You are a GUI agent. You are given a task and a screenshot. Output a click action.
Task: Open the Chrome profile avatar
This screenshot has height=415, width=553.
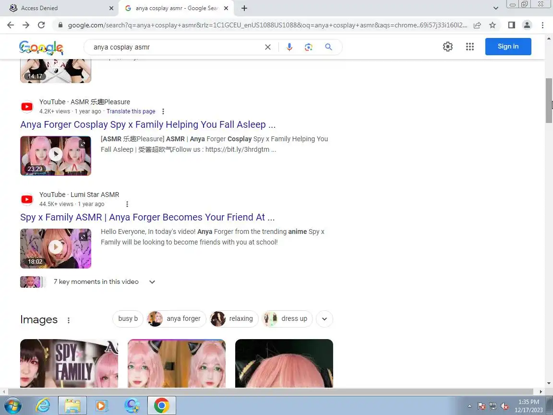527,25
